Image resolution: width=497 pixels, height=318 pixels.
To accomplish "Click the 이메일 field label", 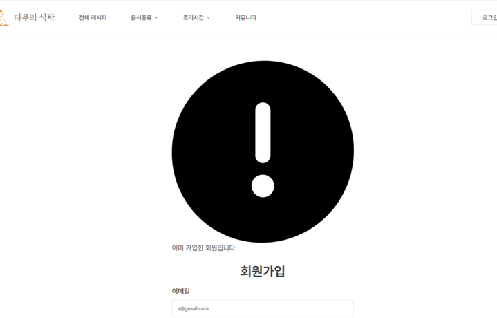I will 180,291.
